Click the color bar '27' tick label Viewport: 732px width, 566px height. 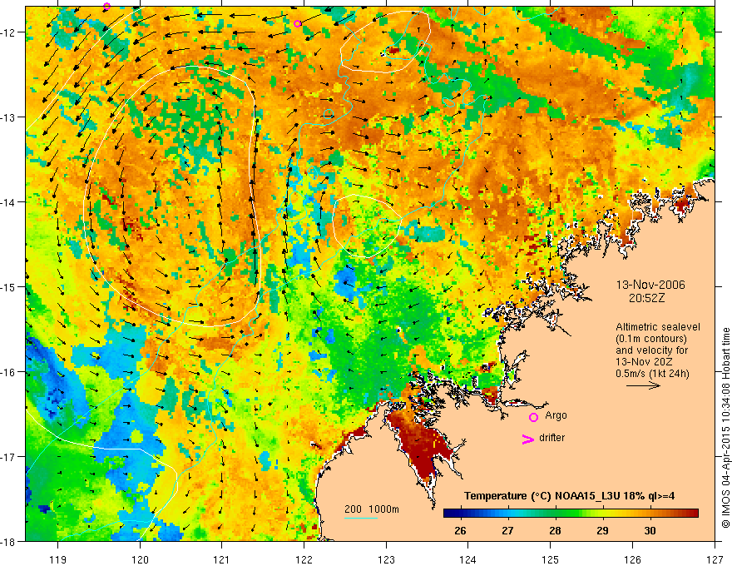(x=507, y=530)
